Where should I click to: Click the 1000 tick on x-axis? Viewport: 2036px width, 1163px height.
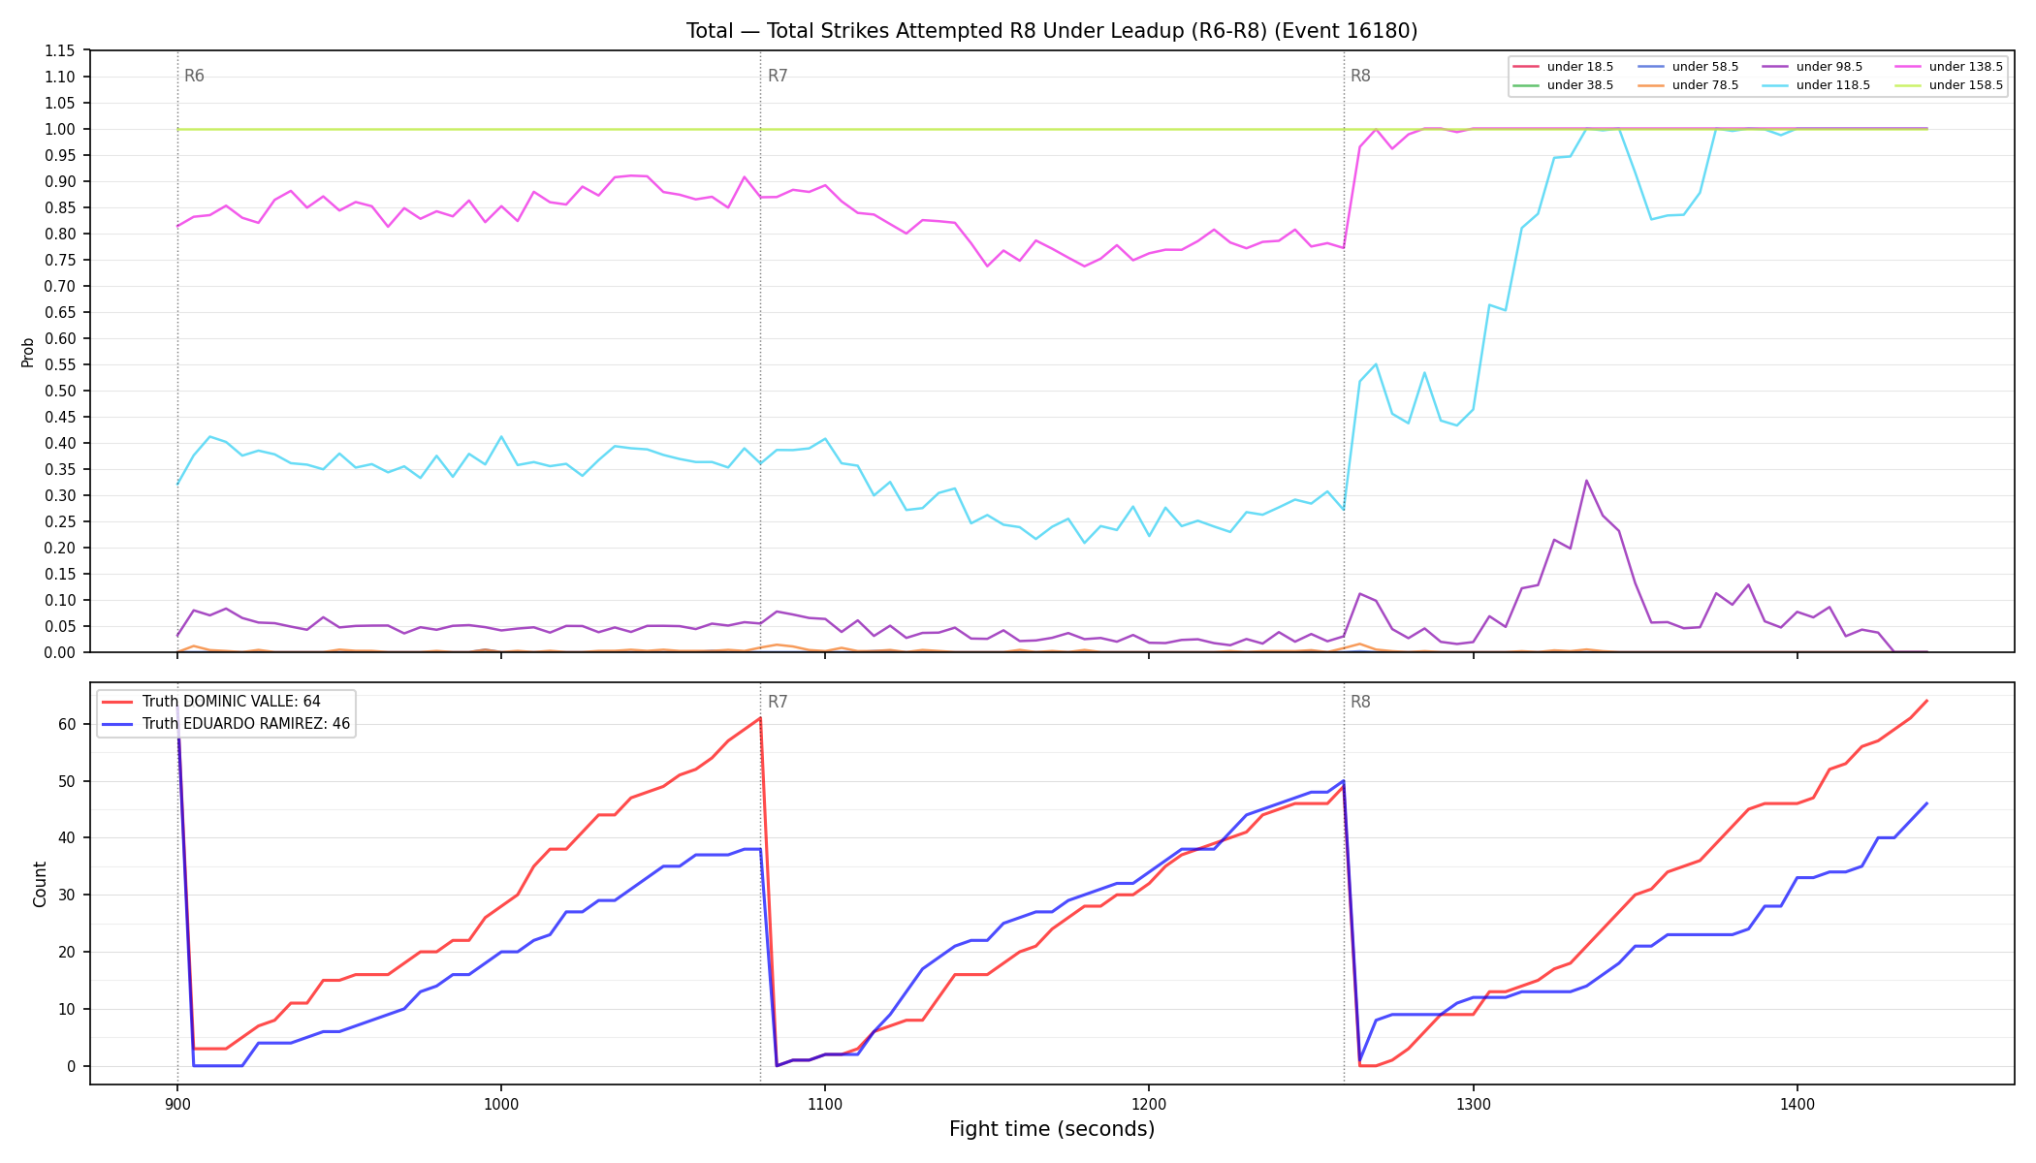coord(500,1104)
